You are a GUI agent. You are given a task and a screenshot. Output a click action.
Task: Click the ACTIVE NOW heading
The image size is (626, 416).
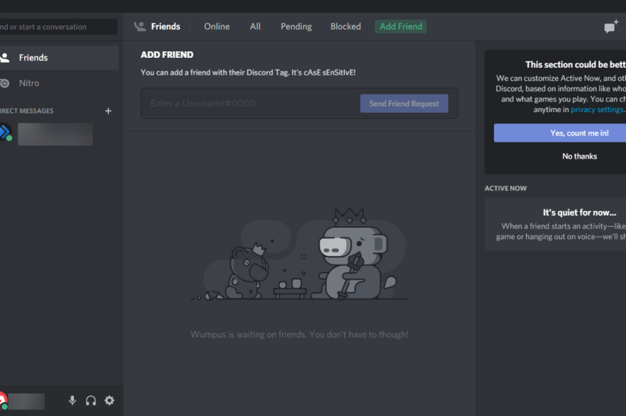pyautogui.click(x=505, y=188)
